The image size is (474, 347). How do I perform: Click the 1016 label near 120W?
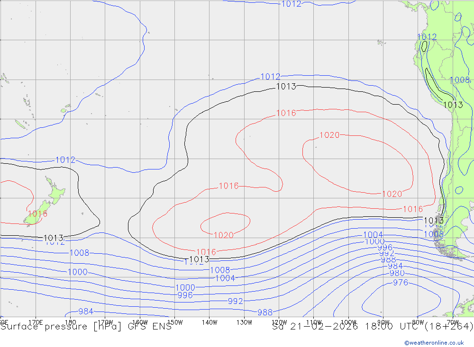click(x=286, y=113)
